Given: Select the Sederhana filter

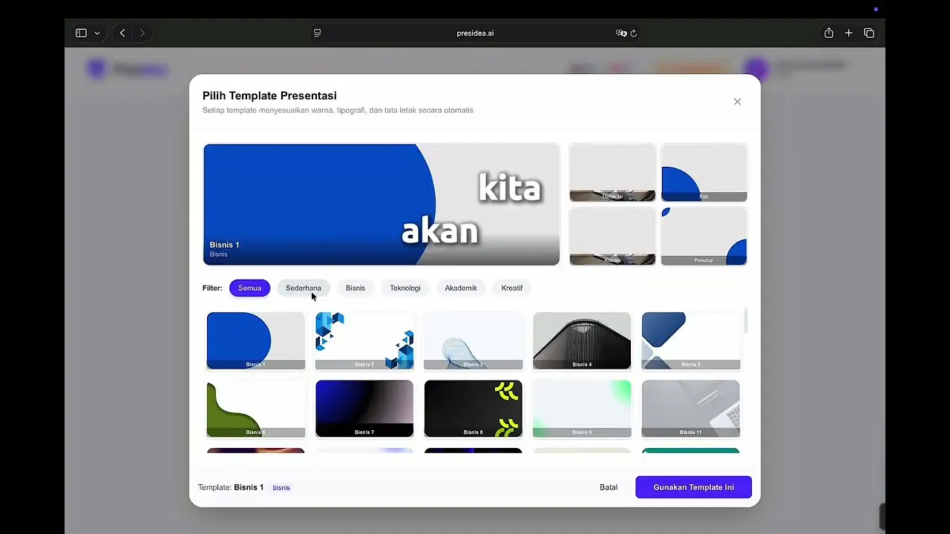Looking at the screenshot, I should (304, 288).
